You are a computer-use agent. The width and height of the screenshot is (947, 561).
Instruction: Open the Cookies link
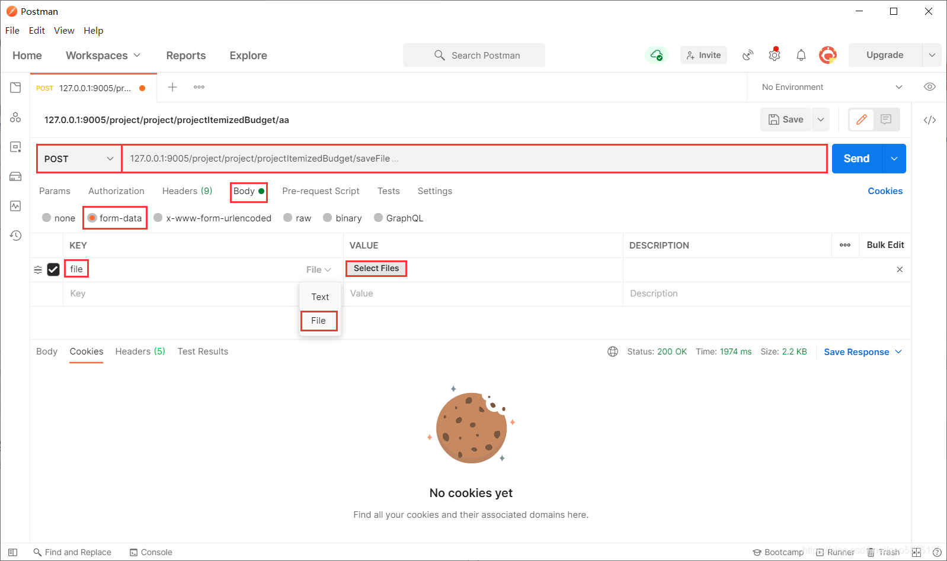click(x=885, y=191)
